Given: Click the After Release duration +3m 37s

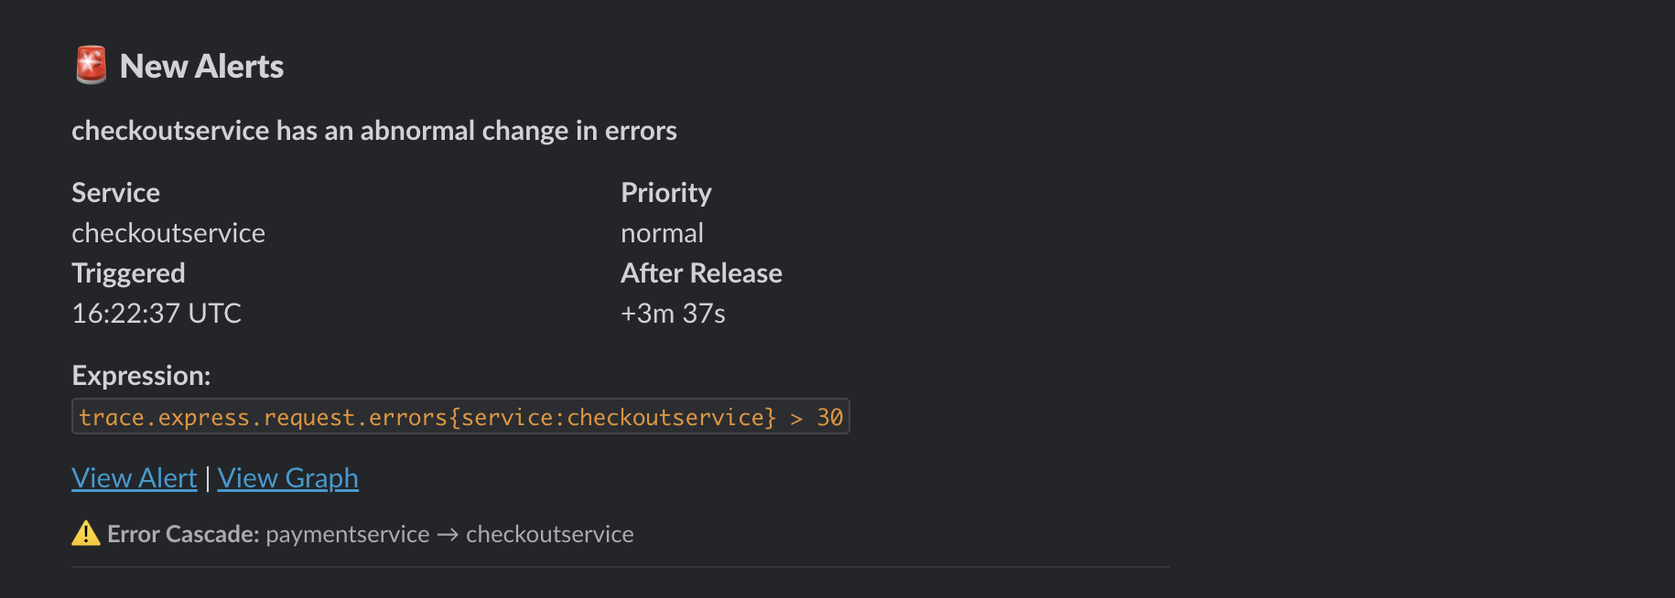Looking at the screenshot, I should [672, 313].
